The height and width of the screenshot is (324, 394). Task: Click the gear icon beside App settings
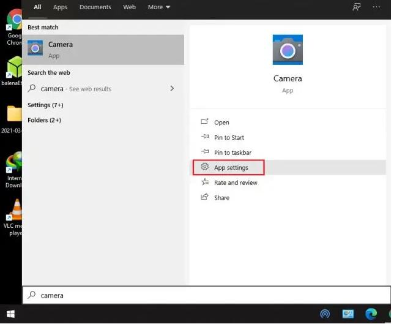pyautogui.click(x=205, y=167)
